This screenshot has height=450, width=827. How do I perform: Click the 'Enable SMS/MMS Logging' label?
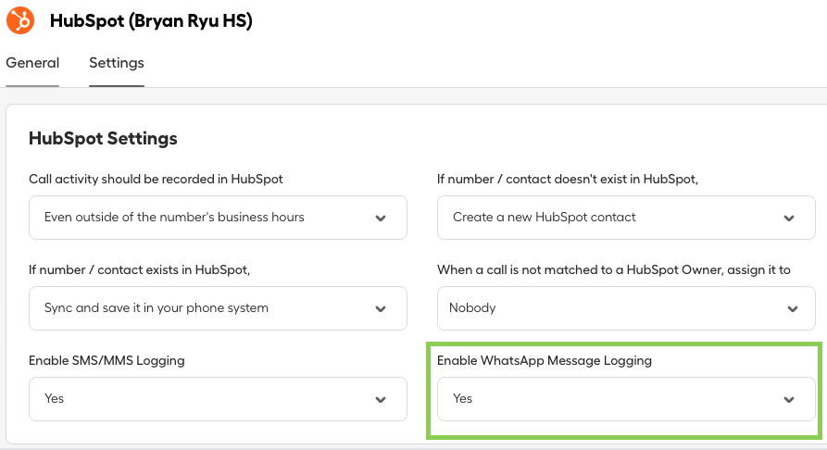pos(107,360)
